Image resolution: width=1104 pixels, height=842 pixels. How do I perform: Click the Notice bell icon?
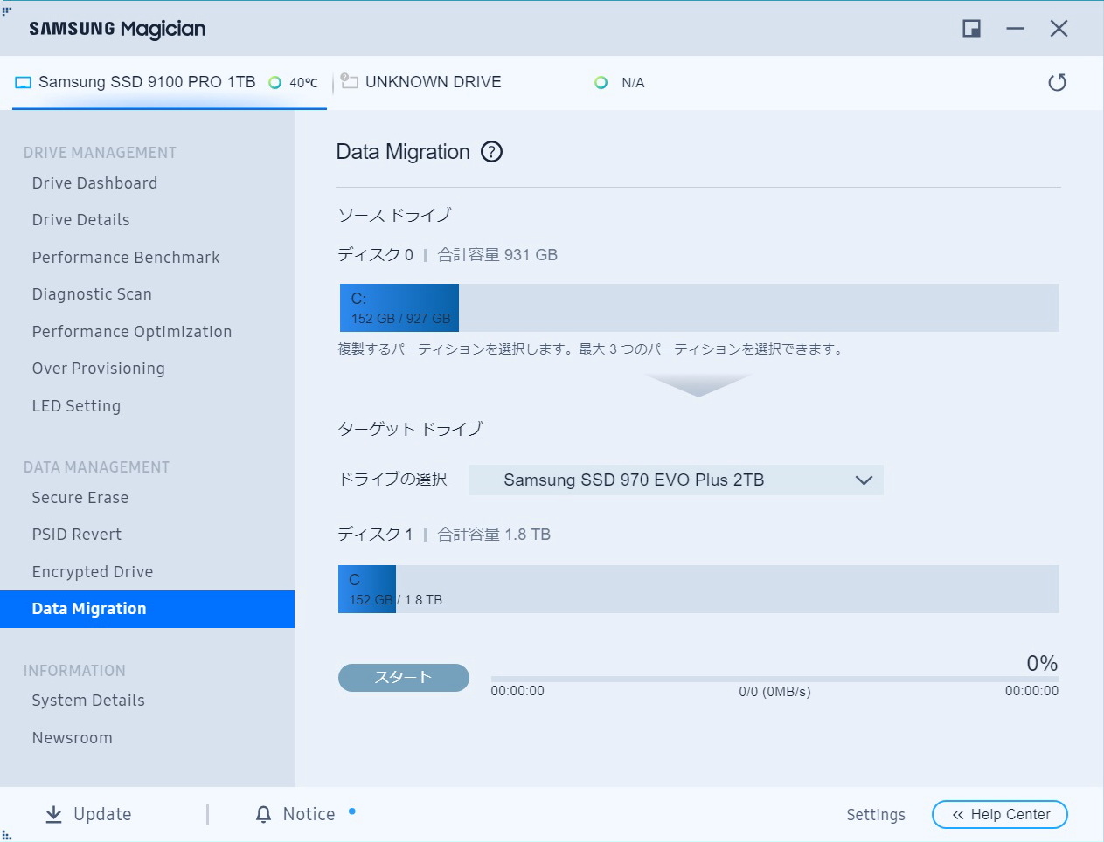[x=263, y=814]
